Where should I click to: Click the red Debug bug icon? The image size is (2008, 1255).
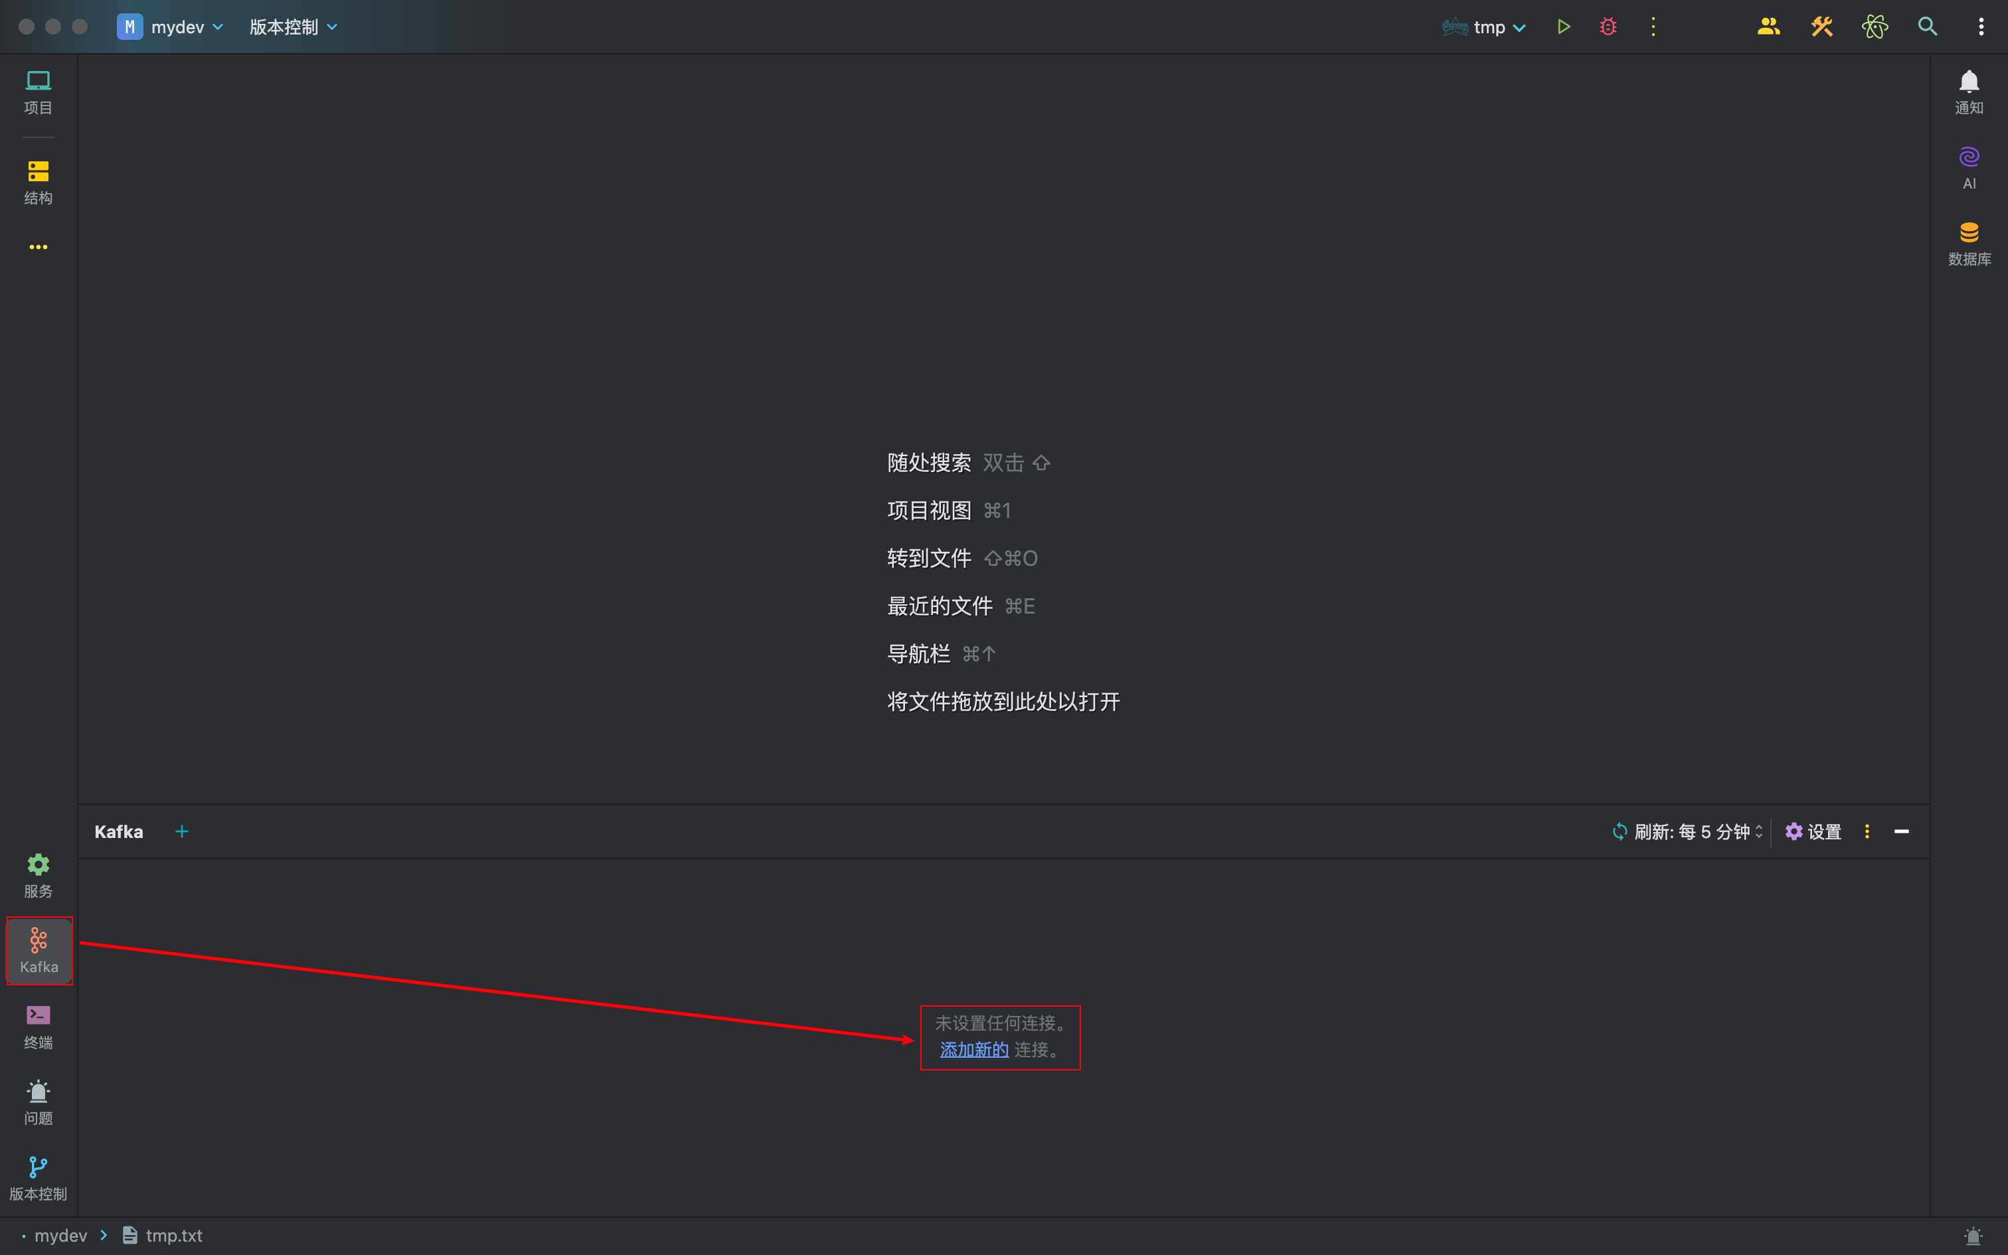point(1607,27)
